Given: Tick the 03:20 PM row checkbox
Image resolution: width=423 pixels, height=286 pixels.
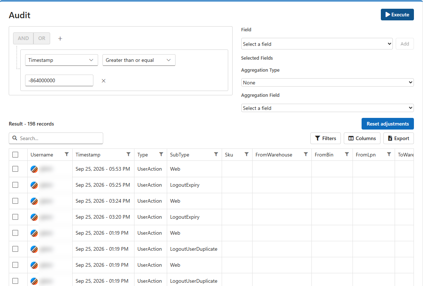Looking at the screenshot, I should click(x=15, y=217).
